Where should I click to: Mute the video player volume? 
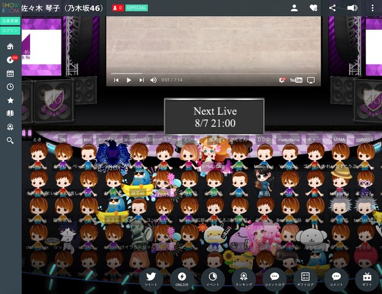click(x=153, y=80)
